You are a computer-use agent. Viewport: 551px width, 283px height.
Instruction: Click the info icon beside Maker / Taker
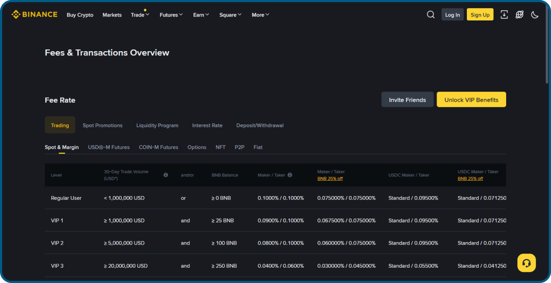pos(290,175)
